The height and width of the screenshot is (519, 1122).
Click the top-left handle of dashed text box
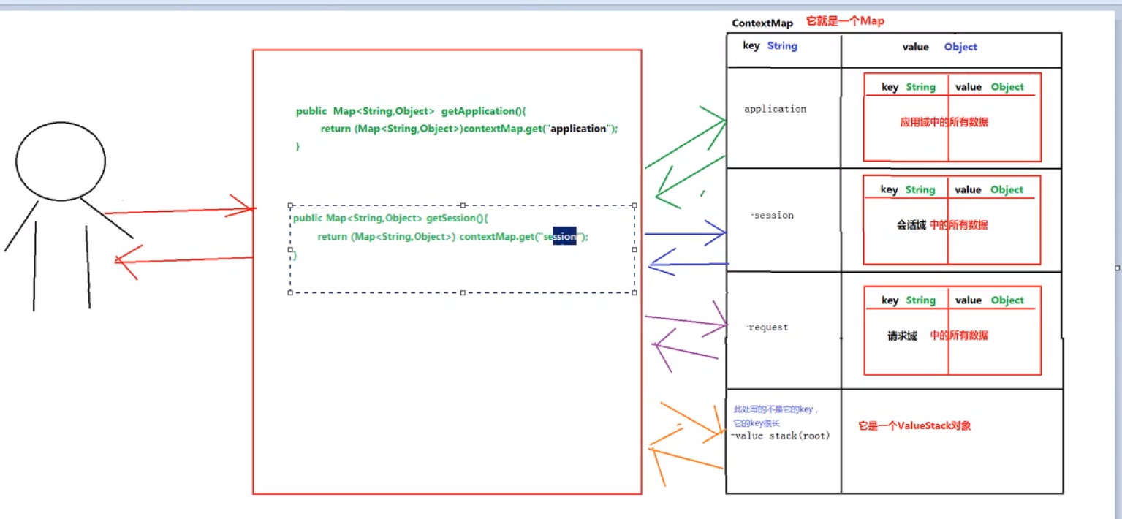(x=290, y=205)
